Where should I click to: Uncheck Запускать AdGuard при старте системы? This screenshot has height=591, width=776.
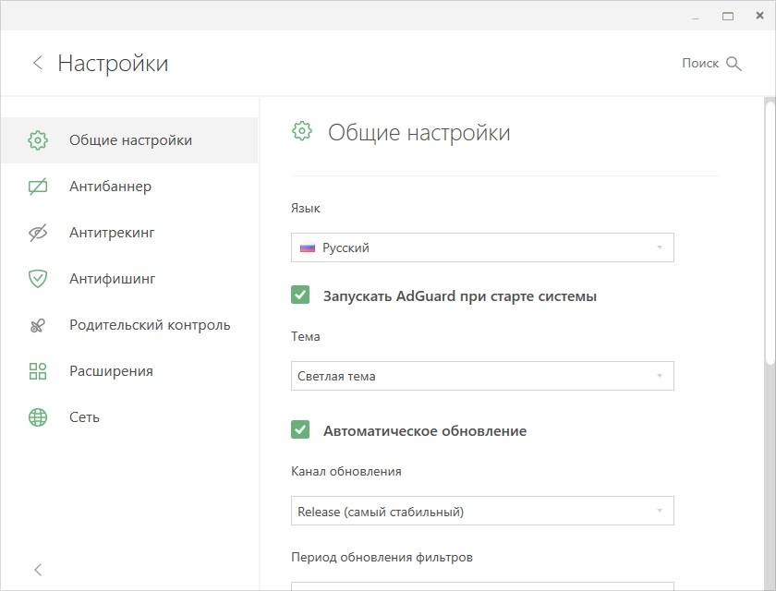click(x=300, y=295)
